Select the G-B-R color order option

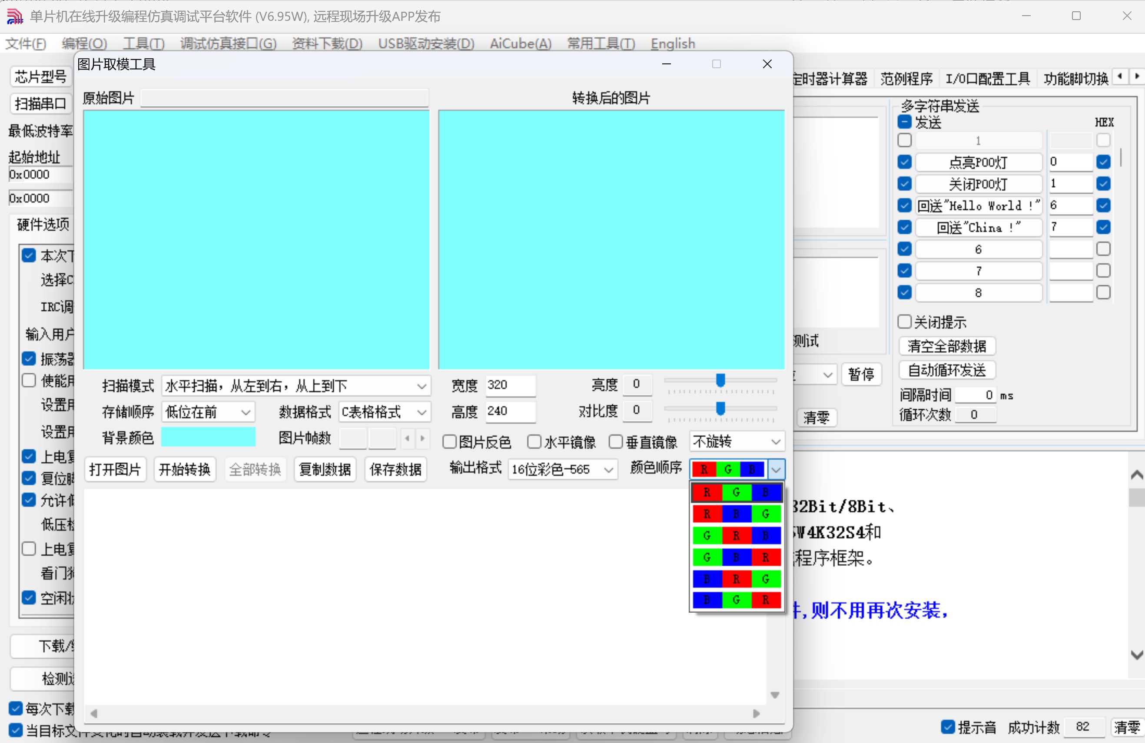[736, 557]
